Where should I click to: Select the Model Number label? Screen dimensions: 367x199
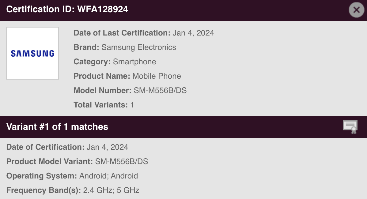[102, 91]
